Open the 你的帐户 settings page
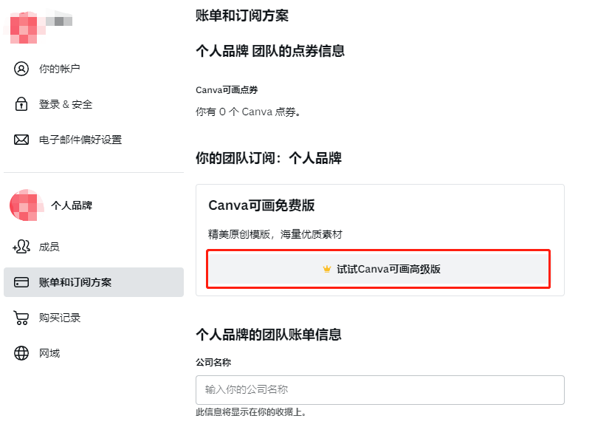Viewport: 609px width, 427px height. [x=60, y=69]
